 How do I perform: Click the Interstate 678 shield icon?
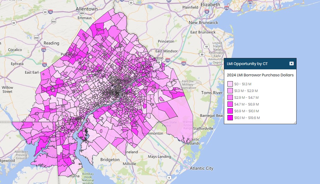coord(250,2)
